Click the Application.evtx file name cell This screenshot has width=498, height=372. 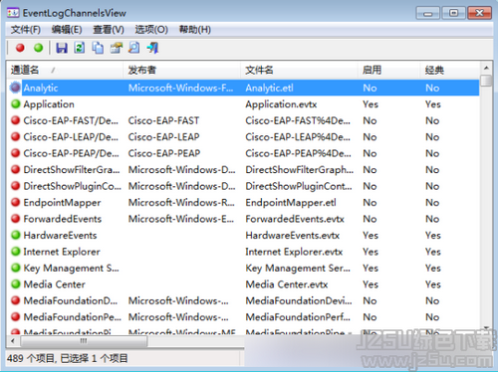281,104
